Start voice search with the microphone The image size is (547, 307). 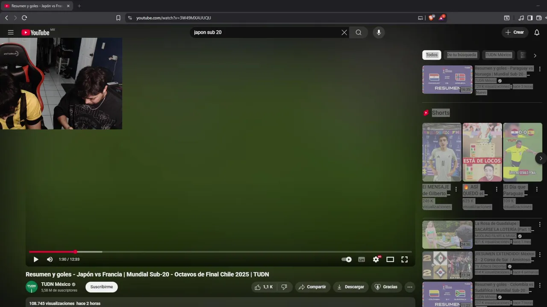[x=379, y=32]
